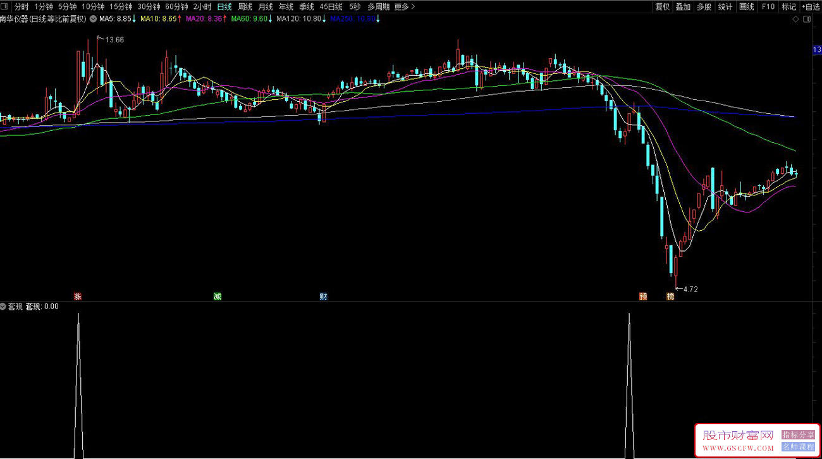The height and width of the screenshot is (459, 822).
Task: Add stock via +自选 button
Action: [x=811, y=7]
